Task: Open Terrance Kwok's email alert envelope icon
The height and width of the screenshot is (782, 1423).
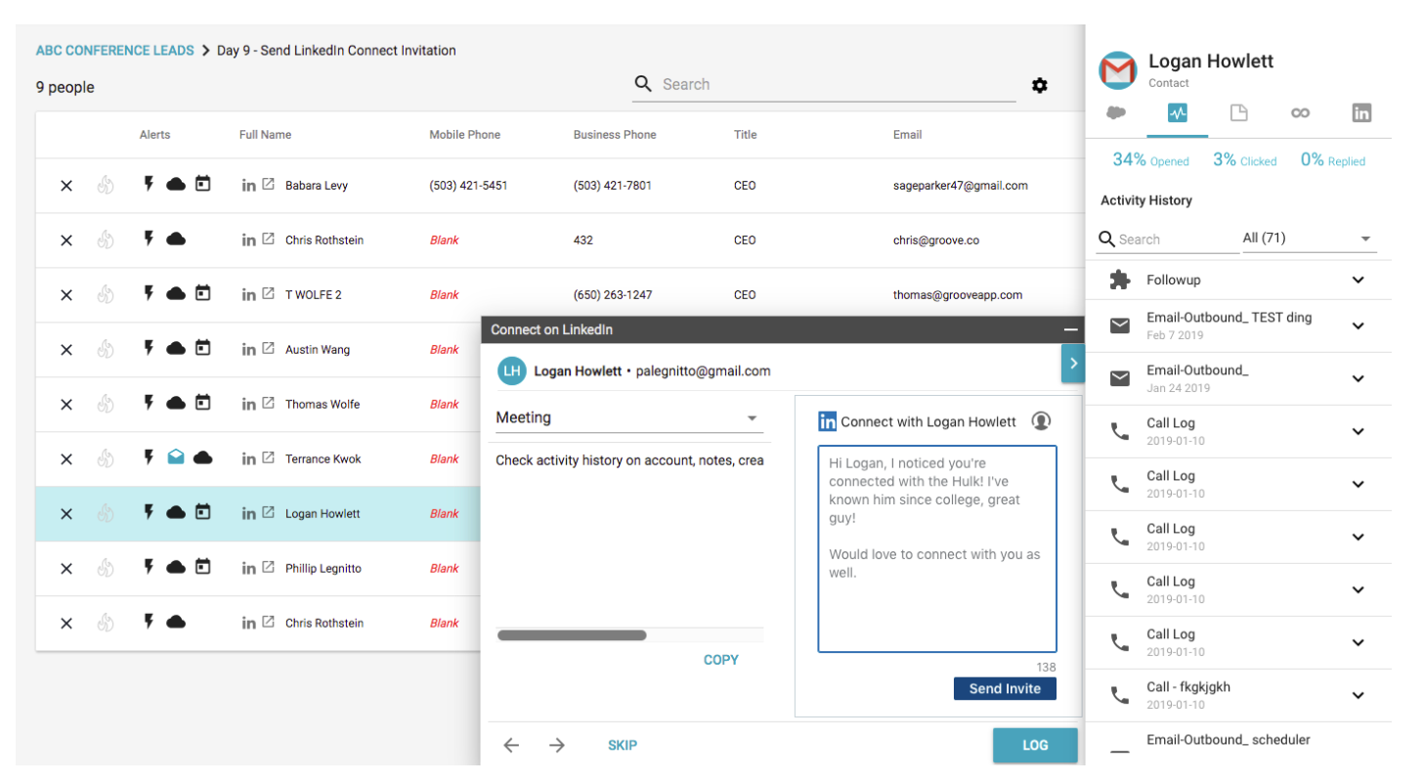Action: 176,458
